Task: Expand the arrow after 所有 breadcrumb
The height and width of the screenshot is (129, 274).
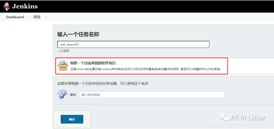Action: 46,17
